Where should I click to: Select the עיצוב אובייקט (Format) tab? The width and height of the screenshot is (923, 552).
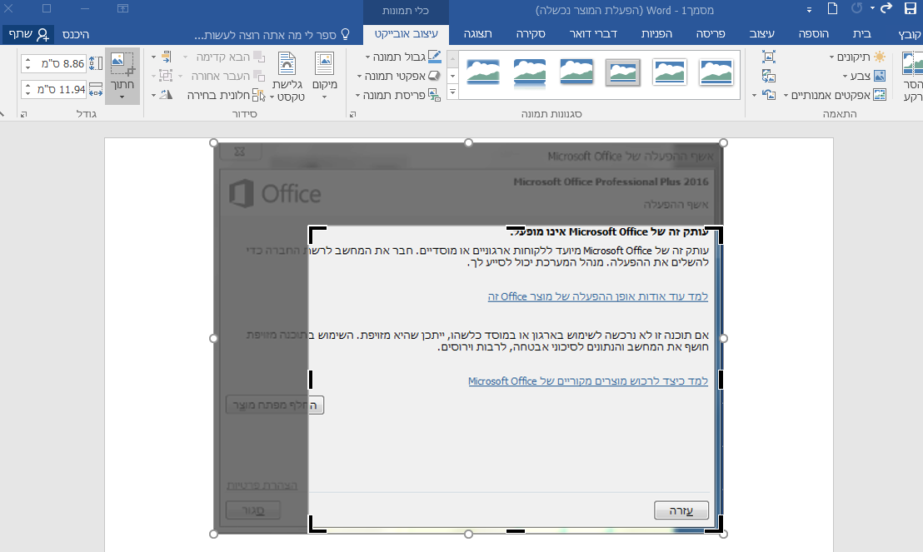click(x=407, y=34)
